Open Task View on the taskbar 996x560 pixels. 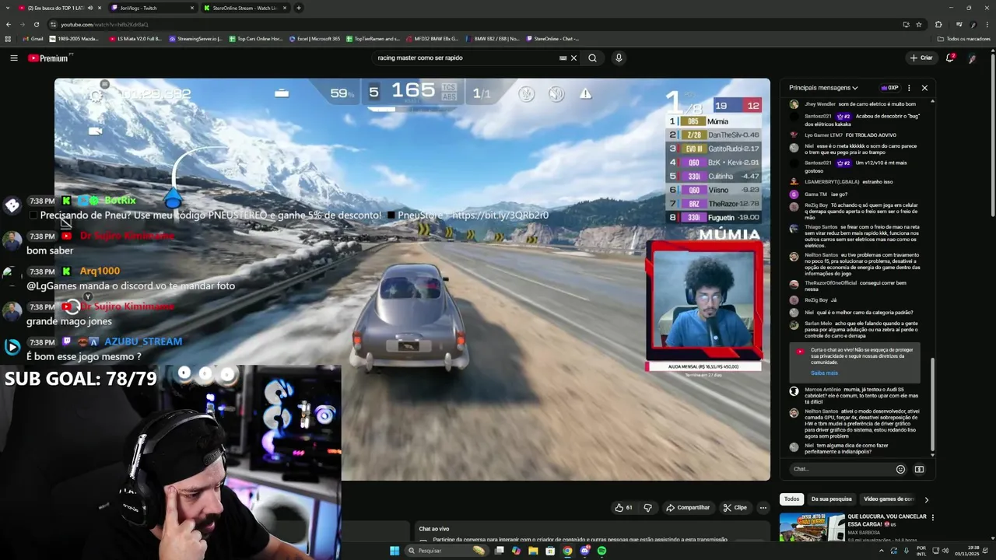pyautogui.click(x=499, y=551)
